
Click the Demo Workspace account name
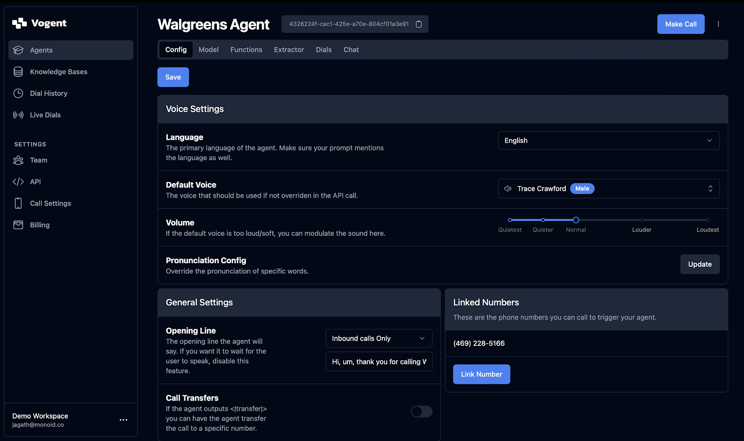pos(40,416)
